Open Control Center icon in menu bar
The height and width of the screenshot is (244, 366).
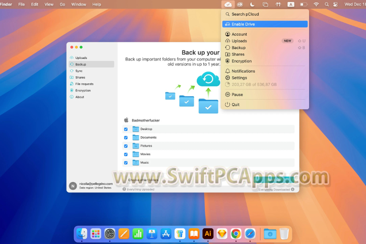(335, 5)
